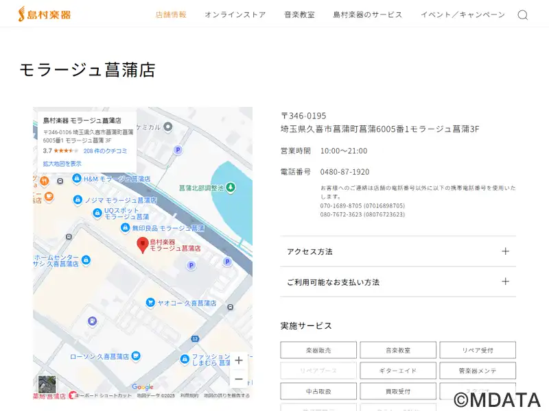This screenshot has width=549, height=411.
Task: Click the ギターエイド service button
Action: pyautogui.click(x=398, y=371)
